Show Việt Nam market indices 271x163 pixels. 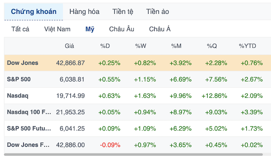coord(57,29)
